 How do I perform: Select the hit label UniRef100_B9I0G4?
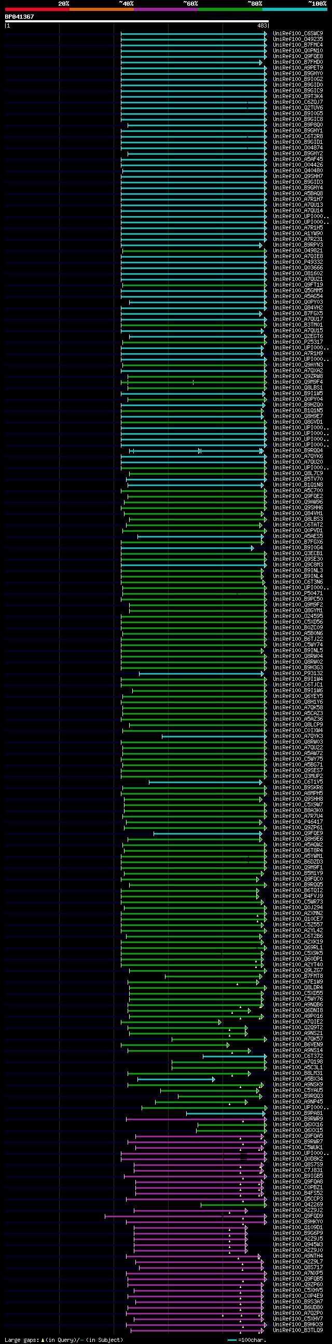(x=298, y=548)
